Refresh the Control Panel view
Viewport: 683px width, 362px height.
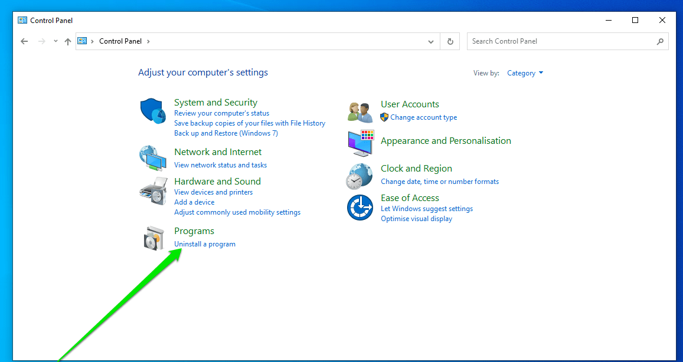(x=450, y=41)
